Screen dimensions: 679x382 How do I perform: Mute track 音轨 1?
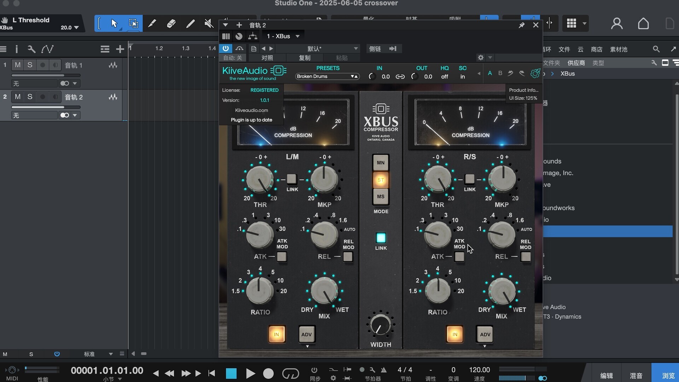(x=18, y=65)
